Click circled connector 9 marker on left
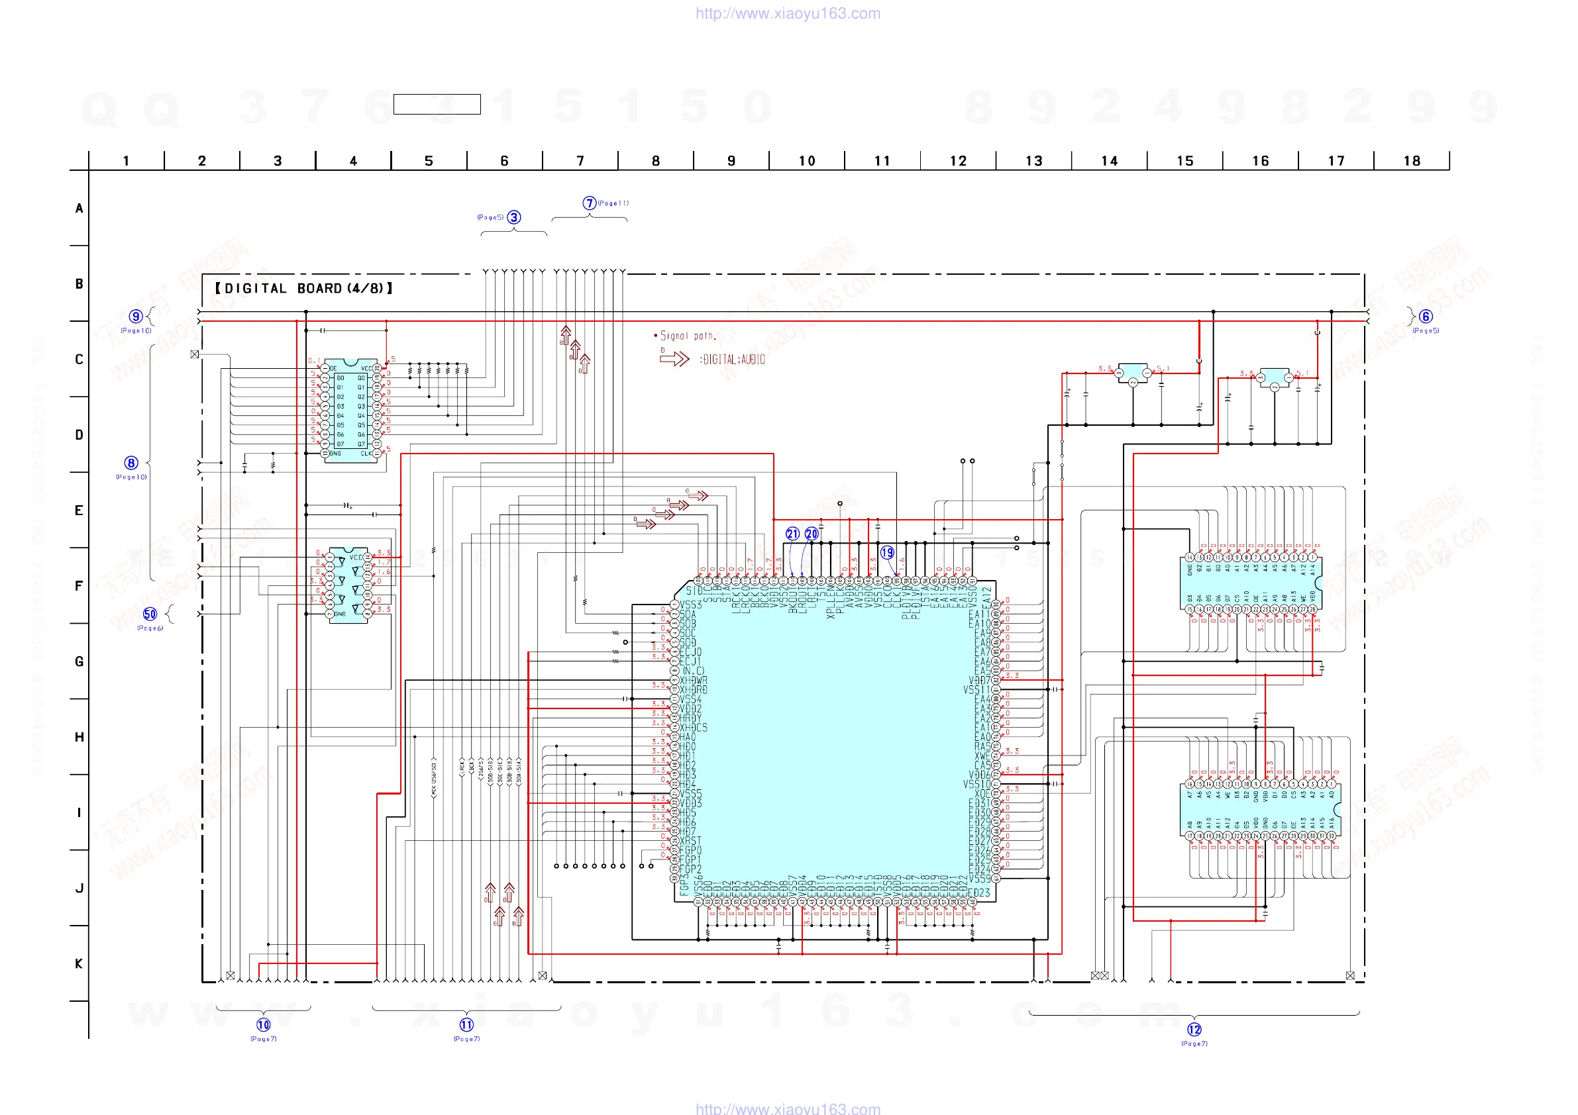 (136, 316)
